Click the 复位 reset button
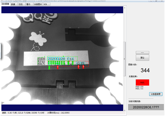Image resolution: width=165 pixels, height=116 pixels. (142, 58)
